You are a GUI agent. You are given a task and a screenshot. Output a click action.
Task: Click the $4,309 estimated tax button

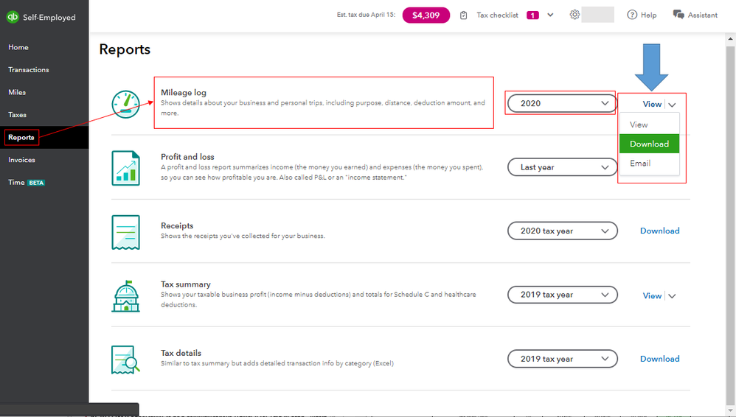click(x=426, y=15)
